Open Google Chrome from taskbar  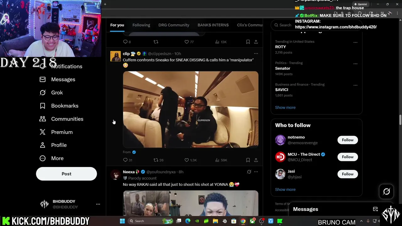(243, 221)
